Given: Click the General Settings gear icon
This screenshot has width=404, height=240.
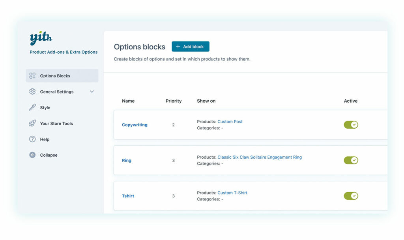Looking at the screenshot, I should [x=32, y=92].
